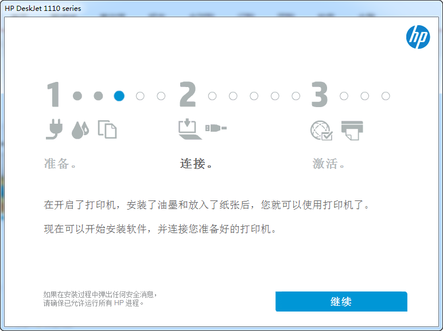Click the HP DeskJet 1110 series window title
The height and width of the screenshot is (331, 443).
(x=43, y=9)
